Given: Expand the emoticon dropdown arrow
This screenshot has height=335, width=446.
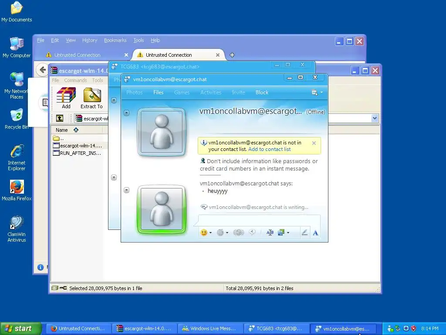Looking at the screenshot, I should pyautogui.click(x=210, y=233).
